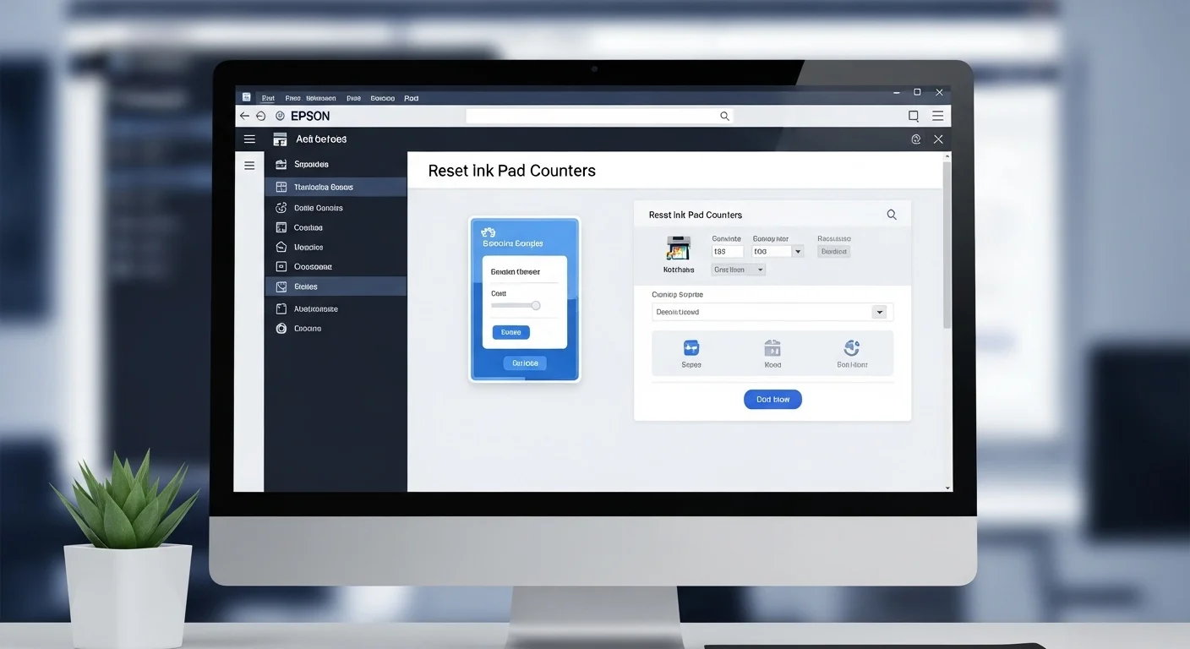The image size is (1190, 649).
Task: Click the circle icon beside 'Croane'
Action: [281, 328]
